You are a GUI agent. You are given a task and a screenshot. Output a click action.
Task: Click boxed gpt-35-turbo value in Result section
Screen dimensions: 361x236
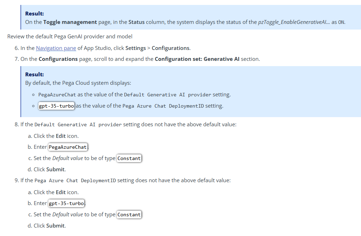pyautogui.click(x=56, y=106)
